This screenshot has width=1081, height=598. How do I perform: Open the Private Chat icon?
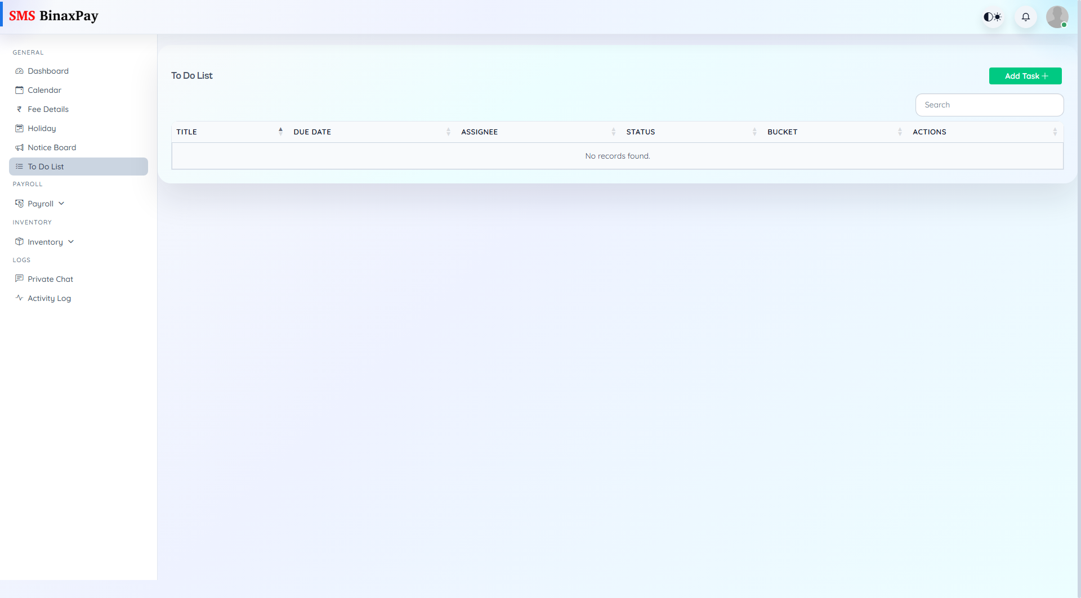(19, 279)
